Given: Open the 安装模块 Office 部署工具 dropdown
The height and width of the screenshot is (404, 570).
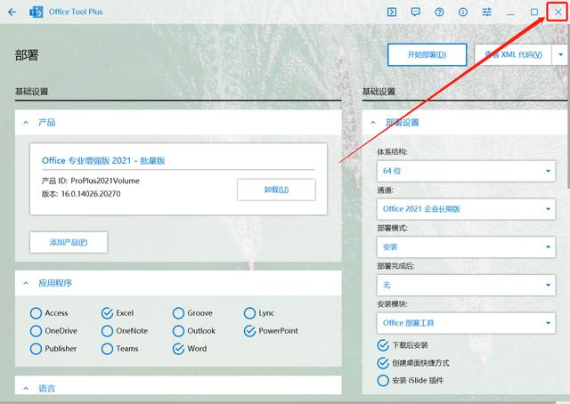Looking at the screenshot, I should coord(467,323).
